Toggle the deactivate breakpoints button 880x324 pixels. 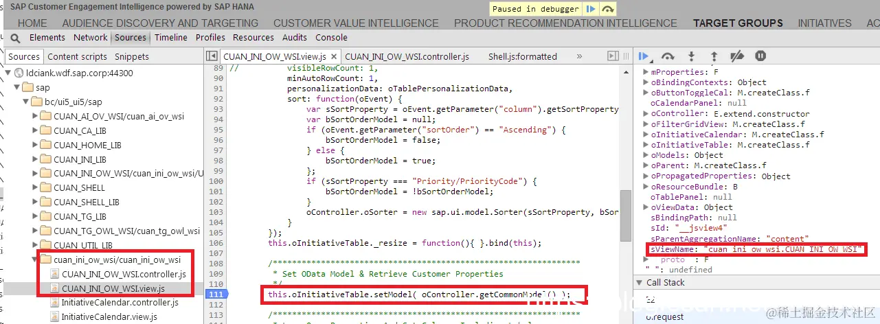[x=737, y=56]
